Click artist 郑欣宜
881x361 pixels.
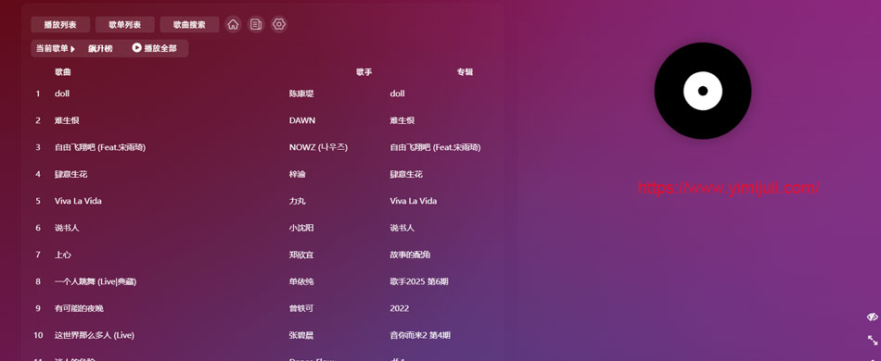click(301, 255)
